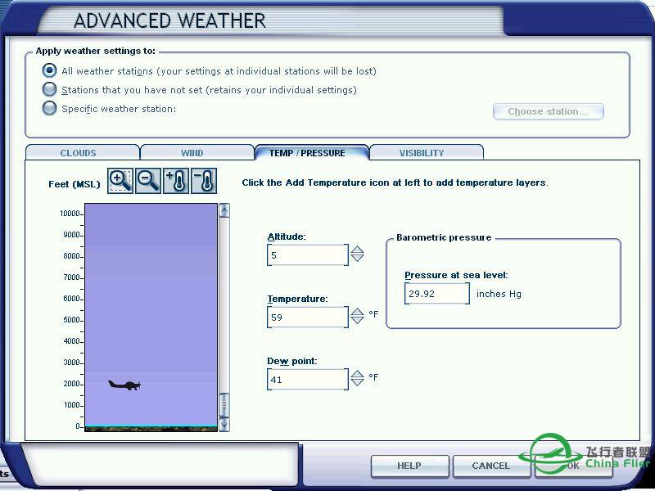Click the airplane icon in altitude chart

click(x=124, y=385)
